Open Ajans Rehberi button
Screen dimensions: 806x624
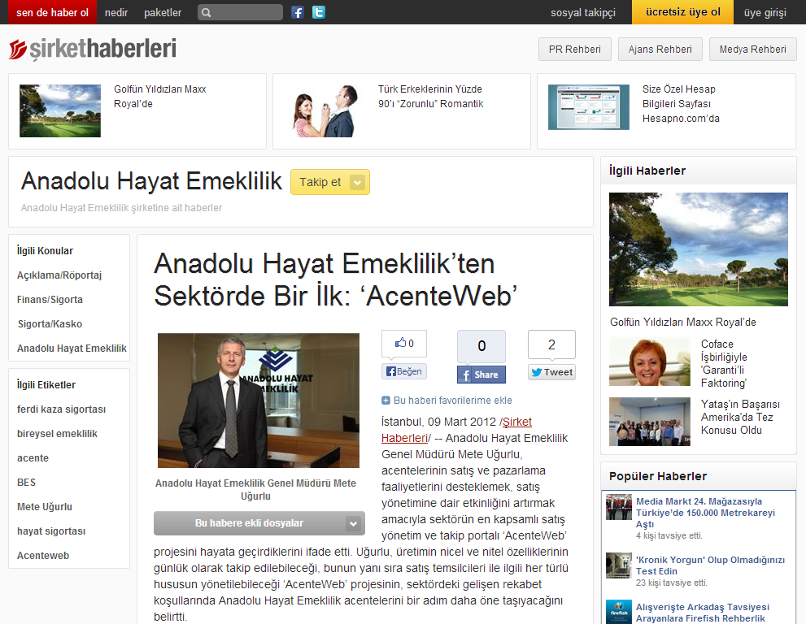click(x=660, y=50)
